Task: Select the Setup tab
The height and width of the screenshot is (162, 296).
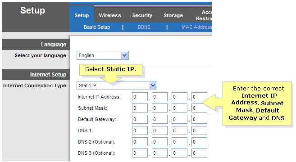Action: 82,15
